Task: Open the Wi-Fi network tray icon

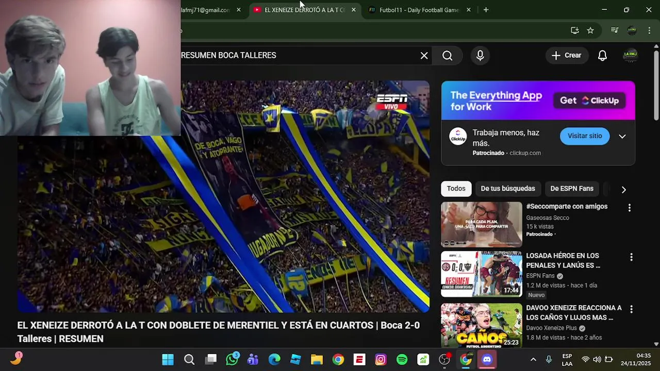Action: tap(585, 360)
